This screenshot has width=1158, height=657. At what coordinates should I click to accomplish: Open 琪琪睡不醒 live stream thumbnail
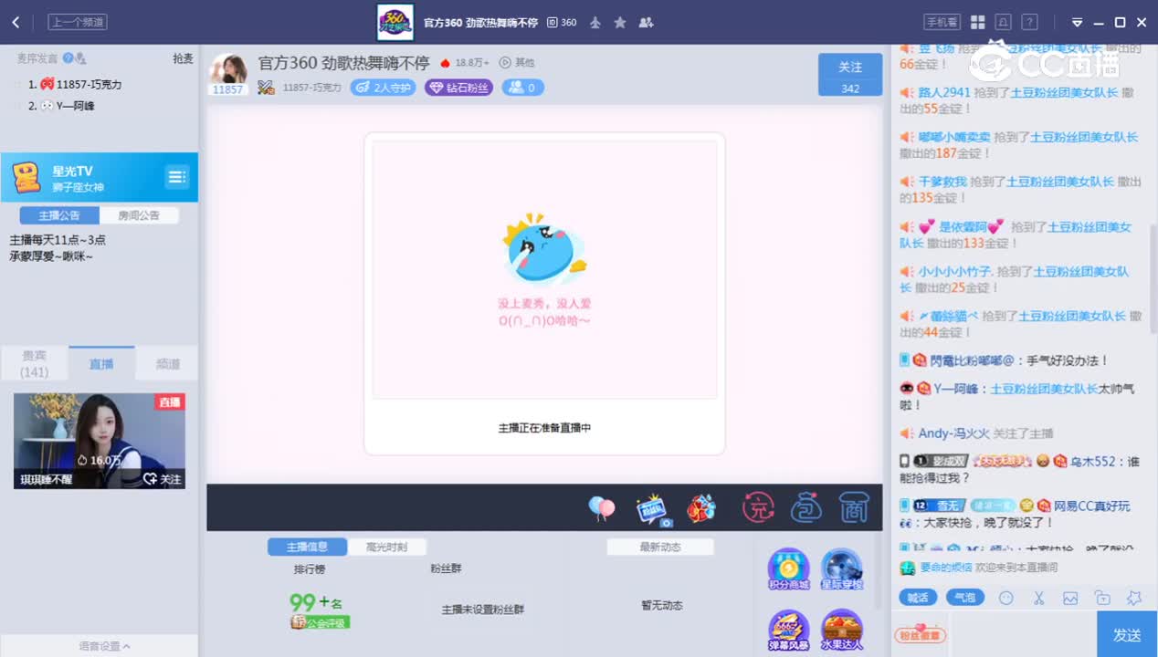(x=100, y=441)
